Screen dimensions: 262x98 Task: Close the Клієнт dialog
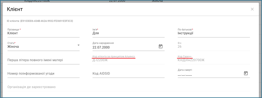point(252,9)
